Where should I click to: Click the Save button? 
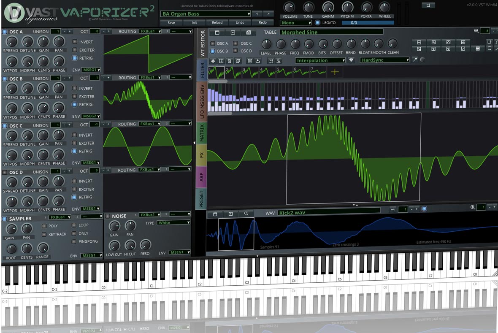click(171, 23)
